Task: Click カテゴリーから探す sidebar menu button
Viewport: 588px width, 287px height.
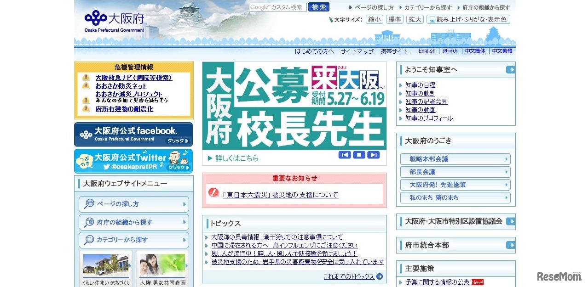Action: coord(134,240)
